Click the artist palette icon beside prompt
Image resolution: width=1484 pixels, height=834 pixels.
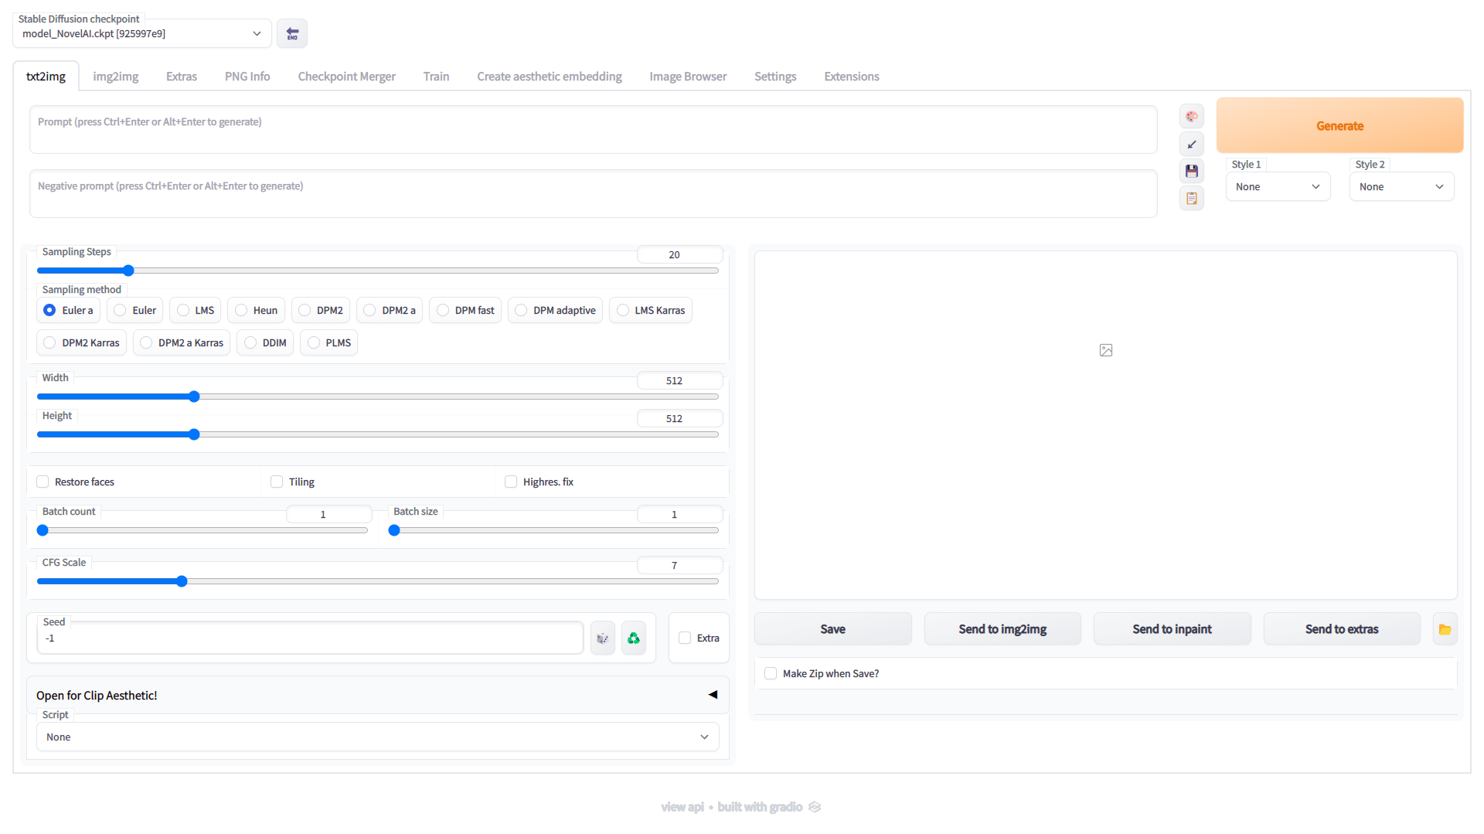pos(1191,117)
